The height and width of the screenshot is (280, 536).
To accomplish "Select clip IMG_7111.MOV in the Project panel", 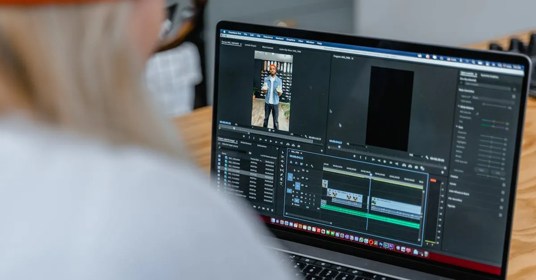I will tap(234, 170).
